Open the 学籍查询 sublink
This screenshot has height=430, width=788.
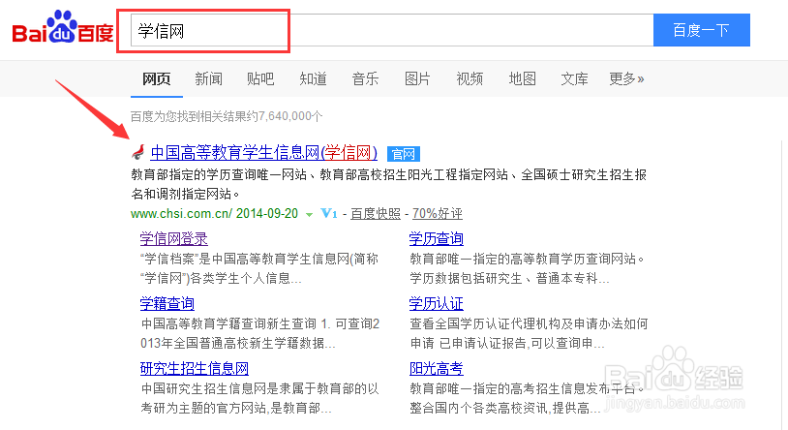[x=167, y=304]
